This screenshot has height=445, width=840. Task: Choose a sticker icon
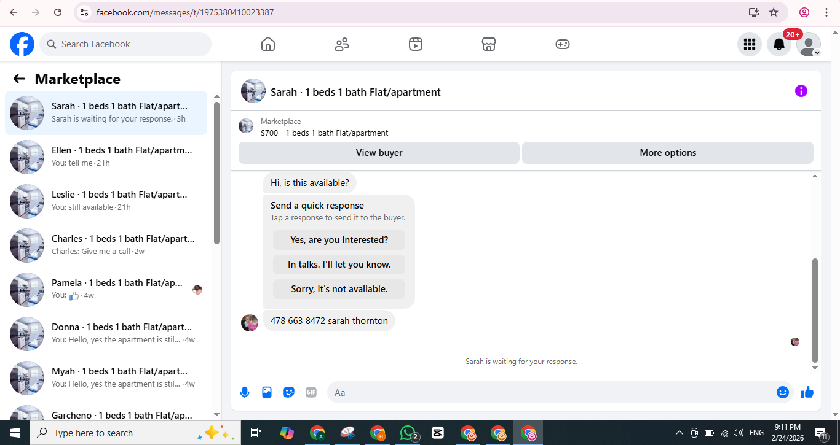289,392
